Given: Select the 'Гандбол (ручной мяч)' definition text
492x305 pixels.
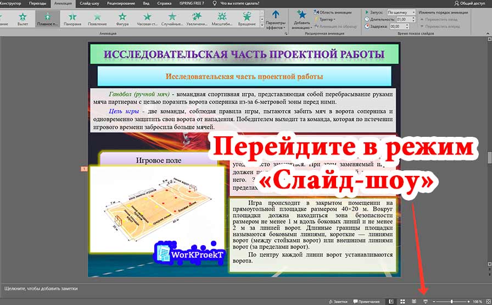Looking at the screenshot, I should [243, 98].
